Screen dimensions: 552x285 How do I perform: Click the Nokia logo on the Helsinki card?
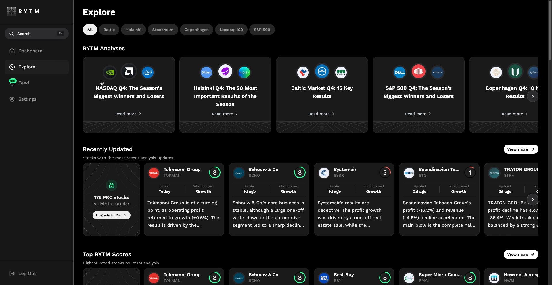[x=244, y=72]
